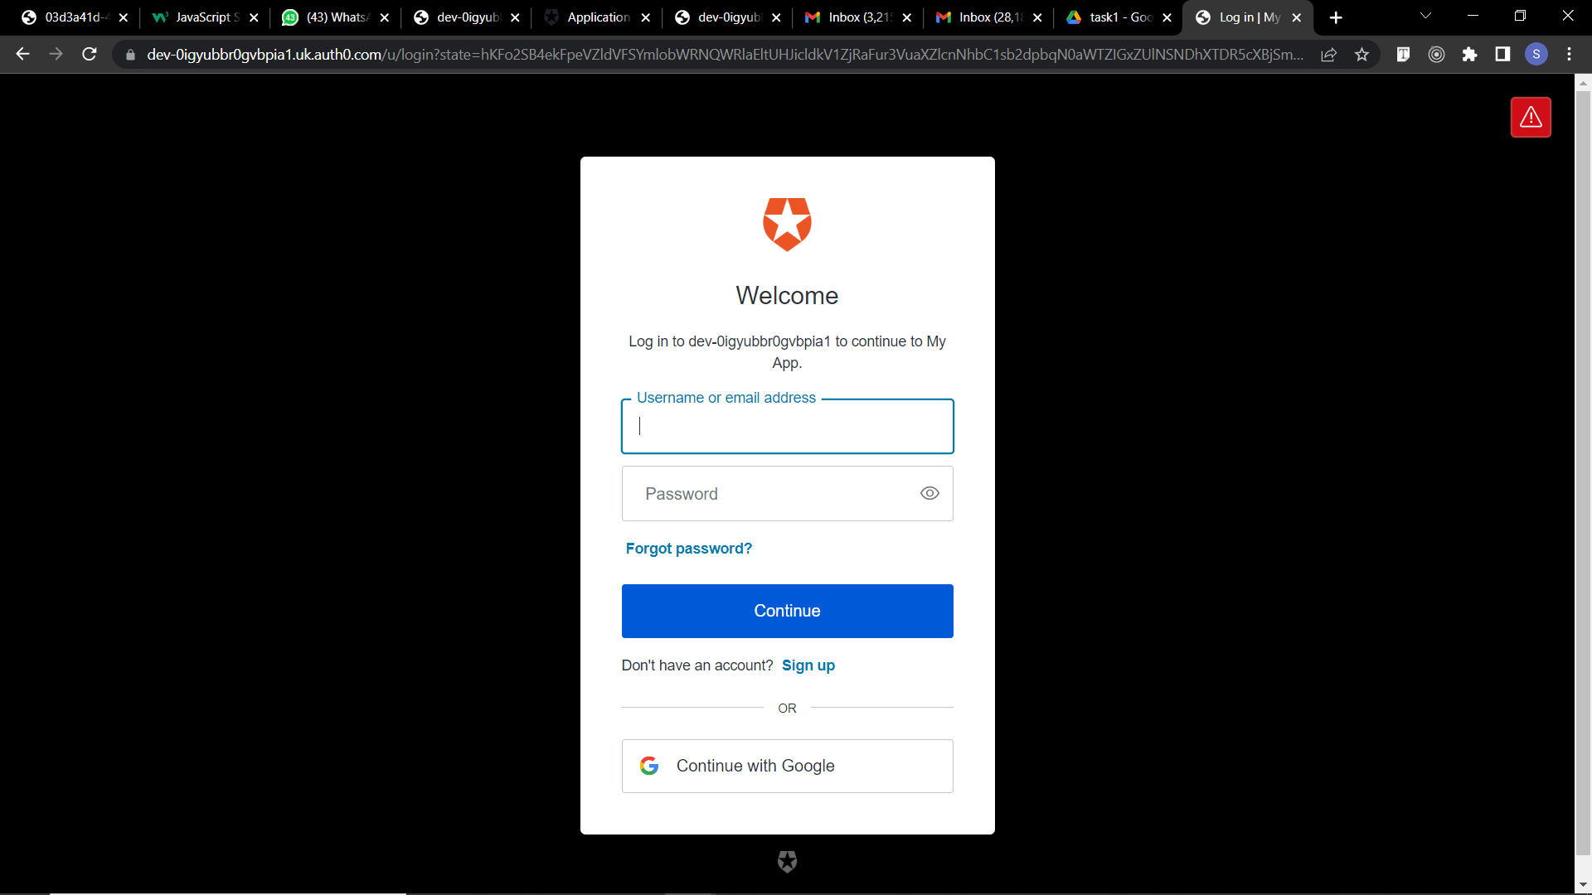
Task: Choose Continue with Google
Action: 787,766
